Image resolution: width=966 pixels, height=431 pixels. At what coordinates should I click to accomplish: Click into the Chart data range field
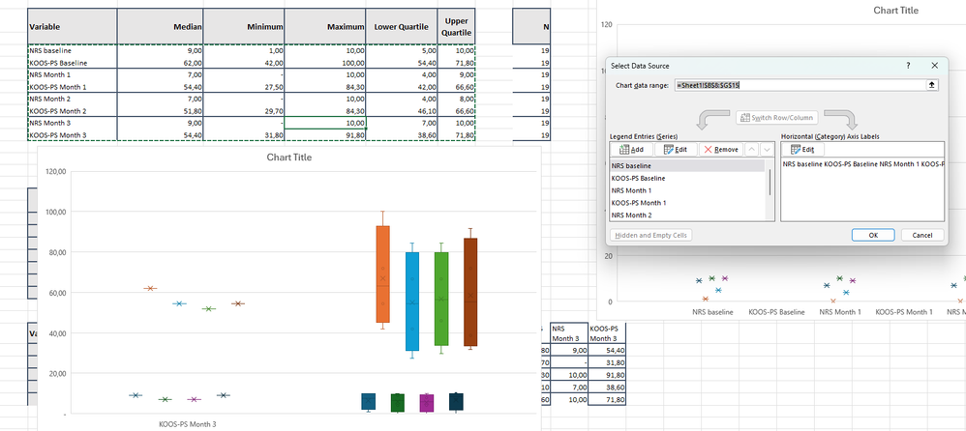pos(800,85)
